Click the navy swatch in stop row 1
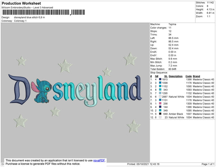The width and height of the screenshot is (216, 167). click(160, 79)
